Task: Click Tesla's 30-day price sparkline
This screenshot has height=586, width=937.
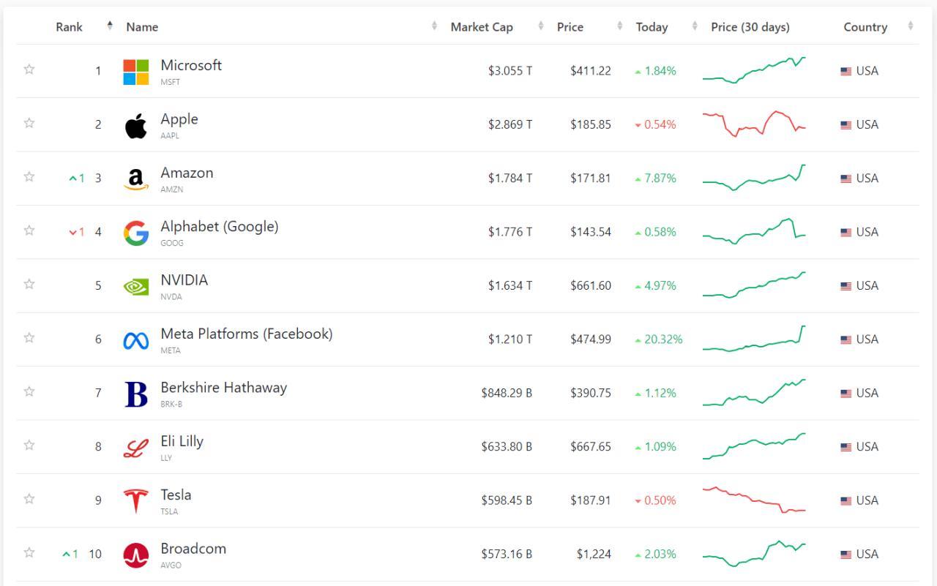Action: point(754,500)
